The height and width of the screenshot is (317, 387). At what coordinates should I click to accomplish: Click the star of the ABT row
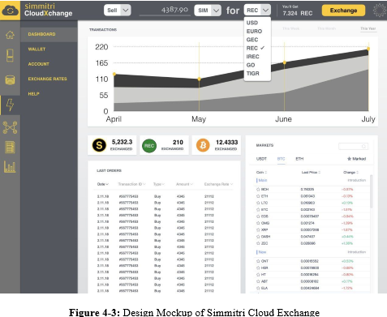pyautogui.click(x=258, y=281)
